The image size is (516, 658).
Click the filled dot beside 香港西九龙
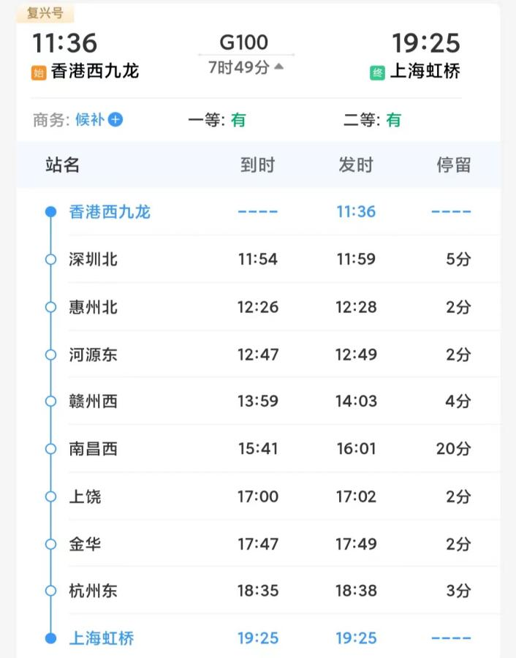(50, 211)
